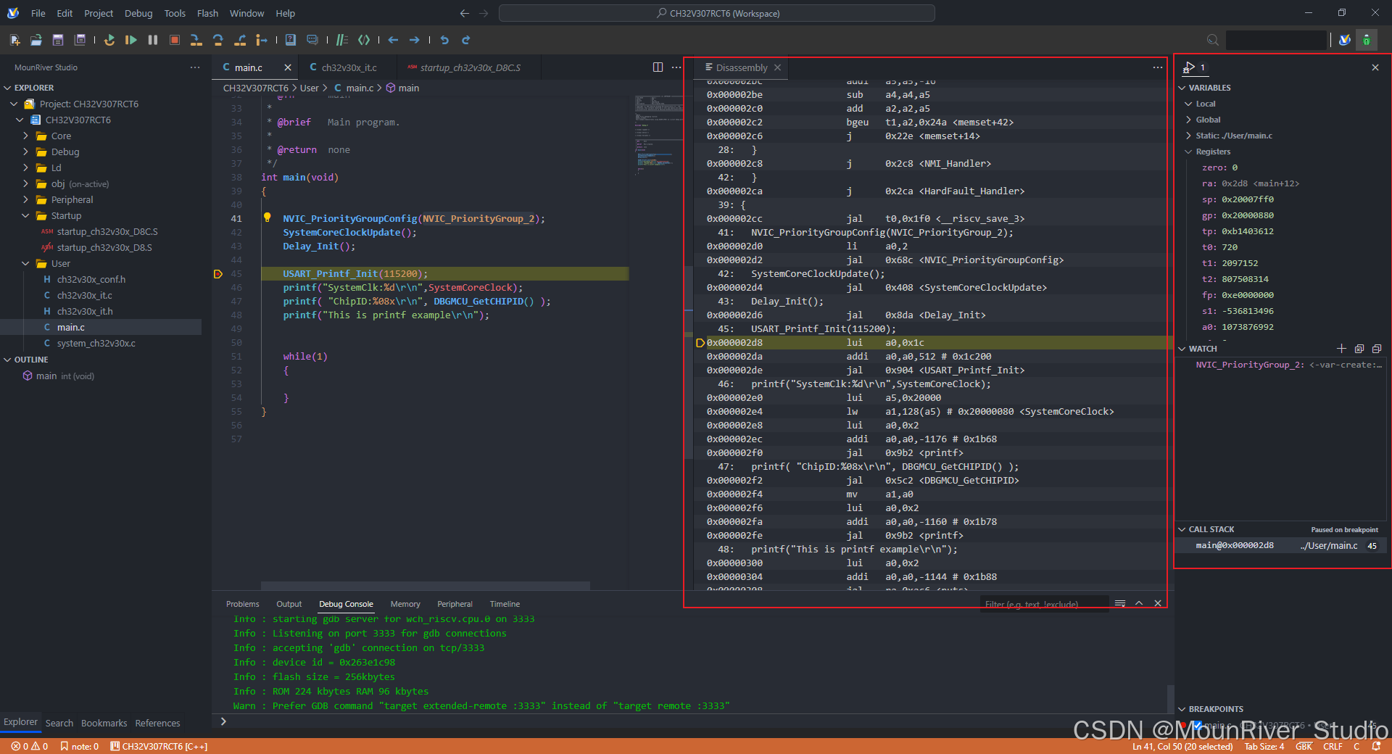Viewport: 1392px width, 754px height.
Task: Select the main@0x000002d8 call stack frame
Action: pyautogui.click(x=1282, y=545)
